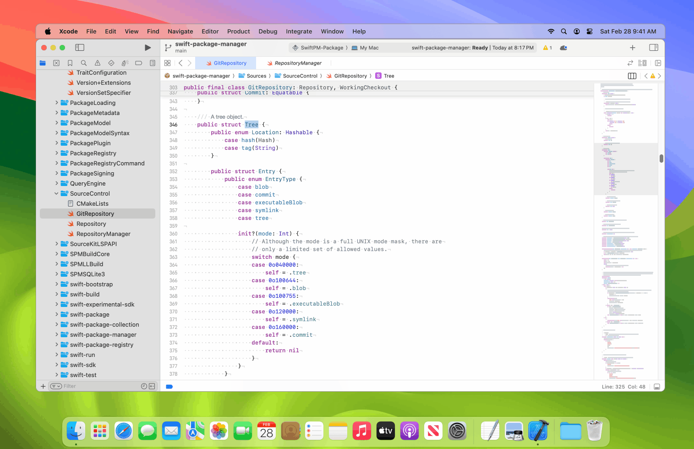Viewport: 694px width, 449px height.
Task: Add an editor on the right
Action: pyautogui.click(x=658, y=63)
